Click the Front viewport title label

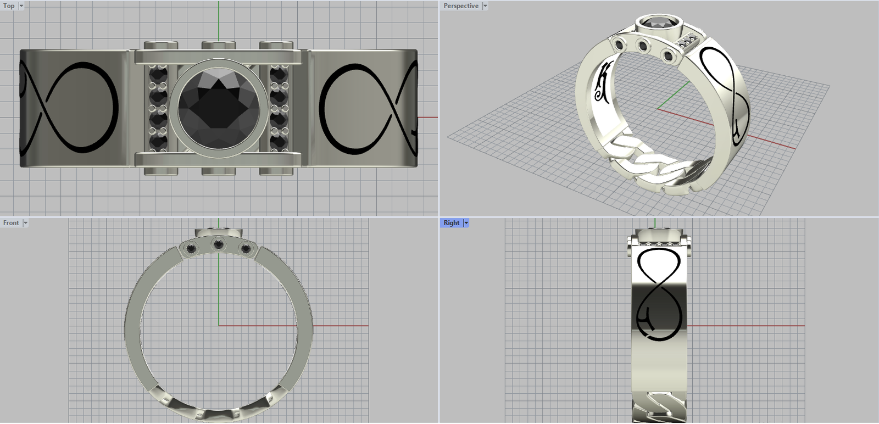[10, 223]
